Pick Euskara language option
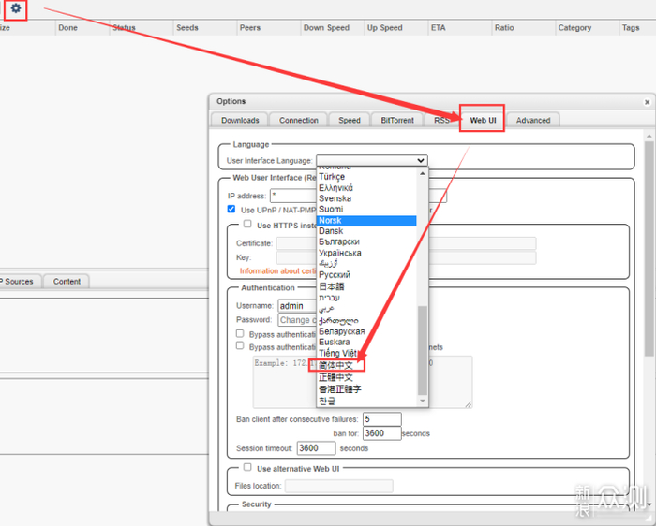 367,343
